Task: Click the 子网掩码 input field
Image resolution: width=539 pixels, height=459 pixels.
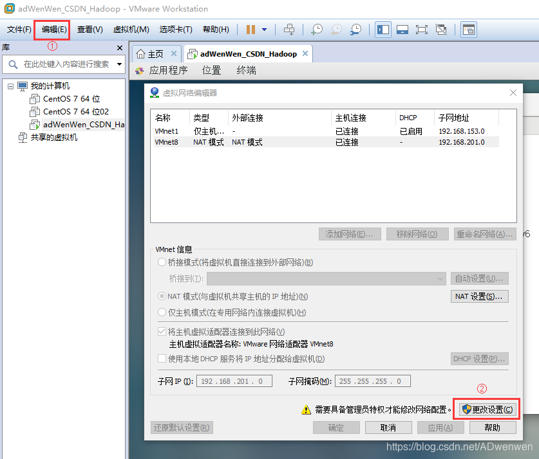Action: pos(373,381)
